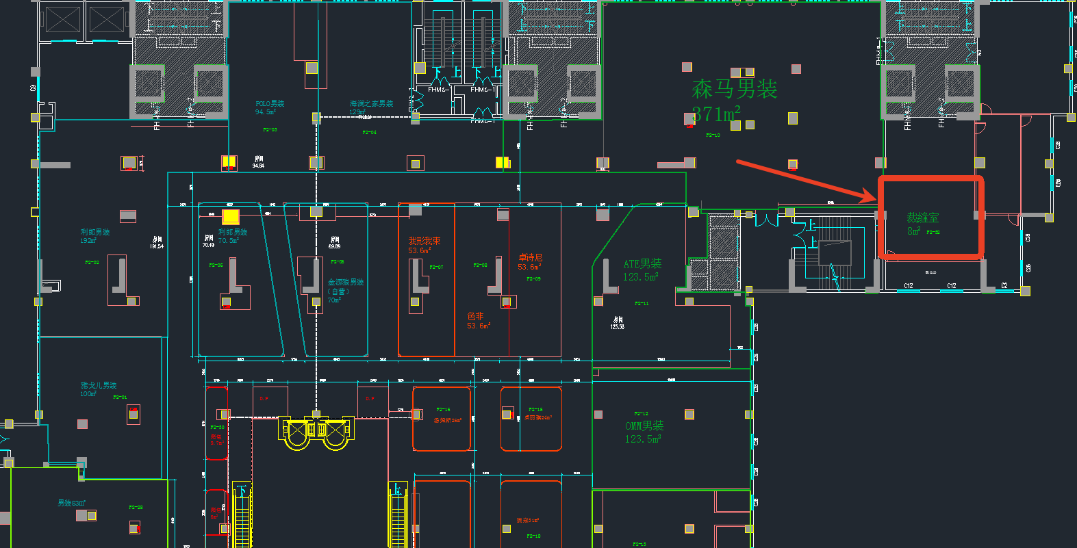The width and height of the screenshot is (1077, 548).
Task: Select the 裁缝室 label inside red box
Action: pyautogui.click(x=922, y=218)
